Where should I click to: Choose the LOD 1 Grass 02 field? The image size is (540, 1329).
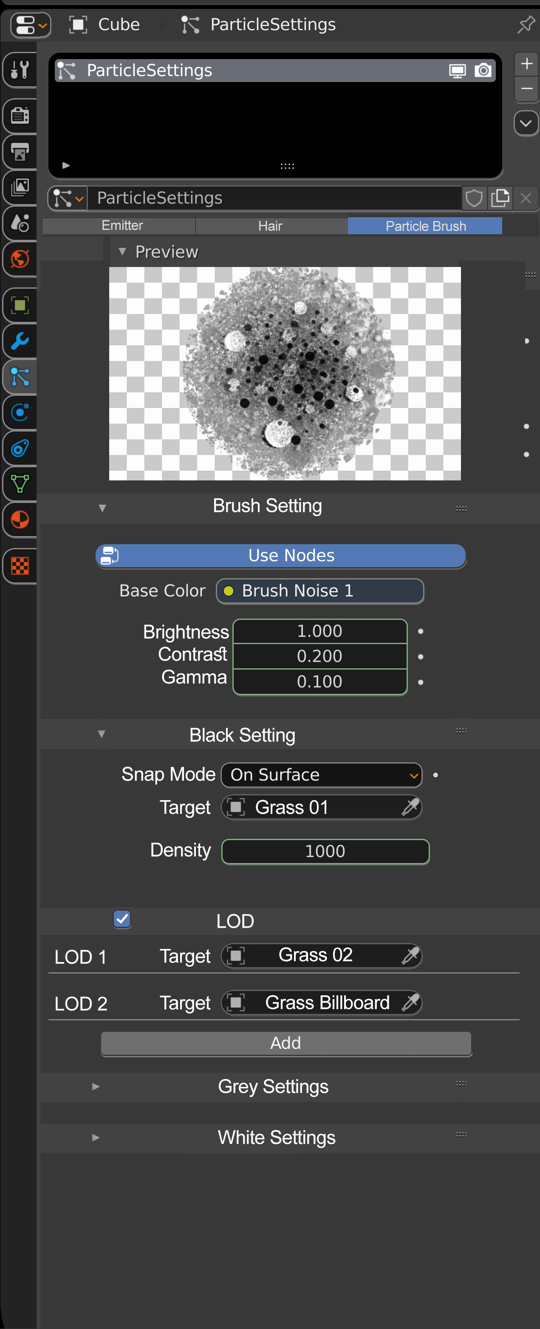click(x=321, y=955)
